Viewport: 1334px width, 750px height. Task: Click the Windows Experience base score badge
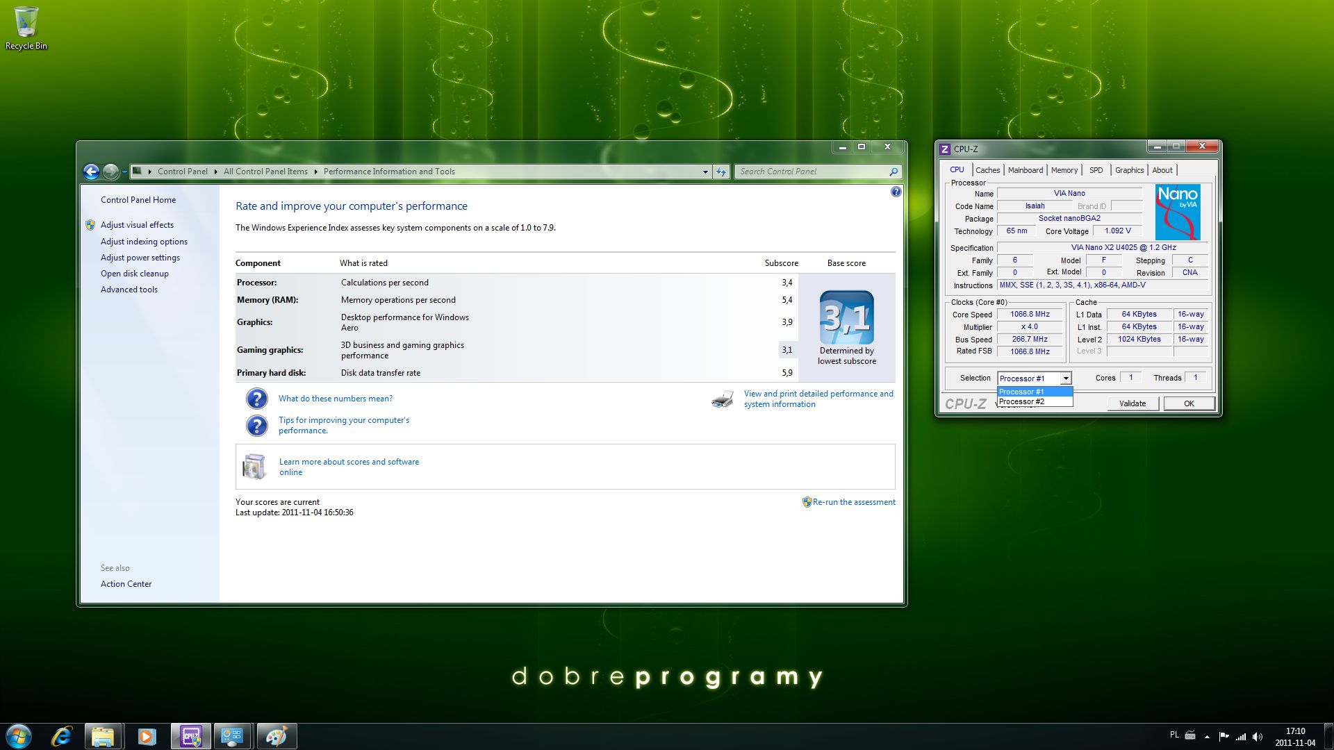[x=846, y=317]
